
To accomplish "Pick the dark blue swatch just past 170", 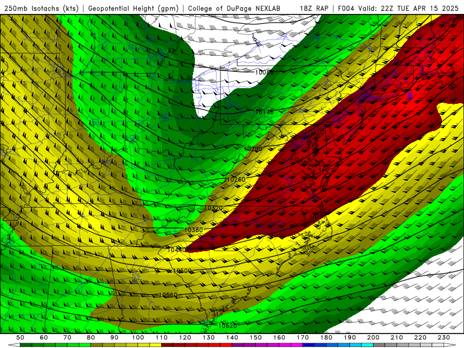I will click(x=309, y=345).
